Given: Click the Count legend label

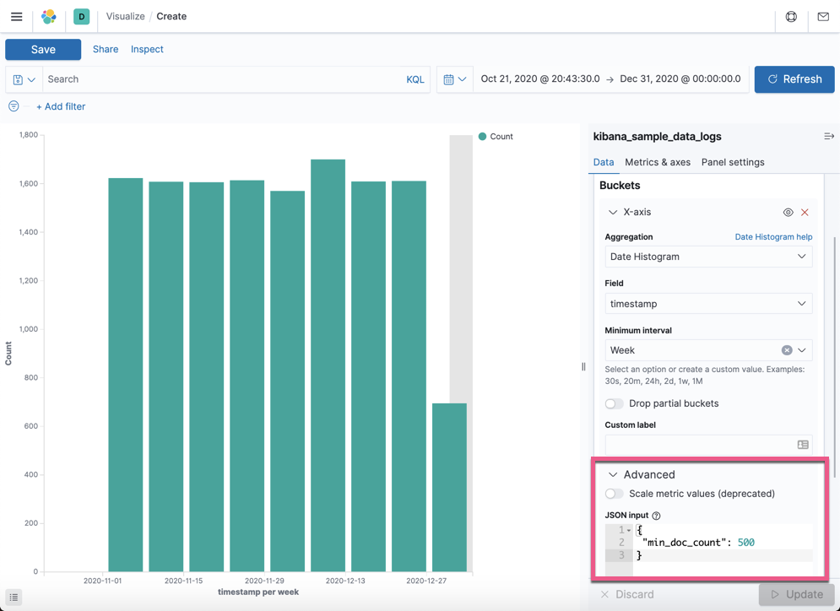Looking at the screenshot, I should click(x=501, y=137).
